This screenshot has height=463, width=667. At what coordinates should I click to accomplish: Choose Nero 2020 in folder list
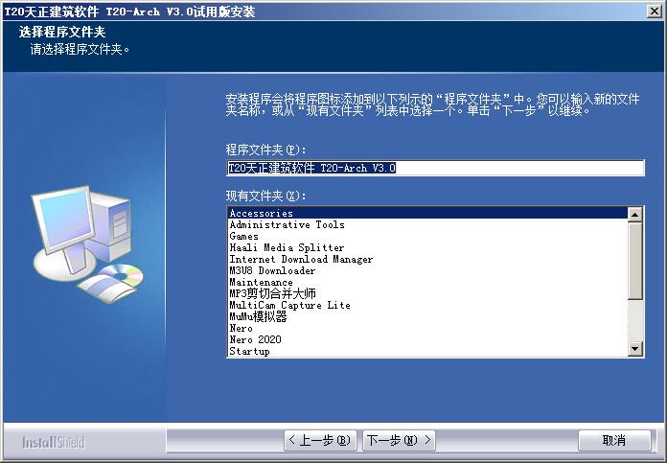(427, 339)
